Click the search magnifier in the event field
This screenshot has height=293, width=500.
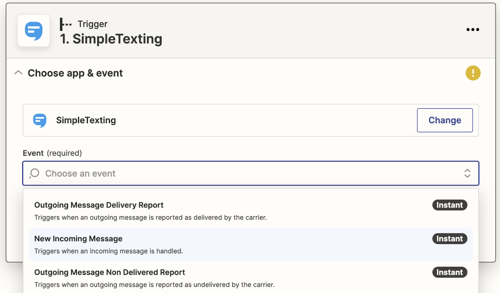pyautogui.click(x=34, y=173)
